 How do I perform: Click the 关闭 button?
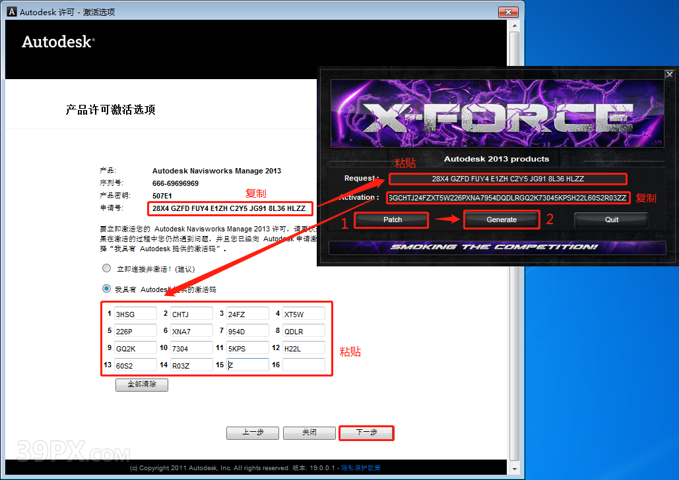click(309, 433)
